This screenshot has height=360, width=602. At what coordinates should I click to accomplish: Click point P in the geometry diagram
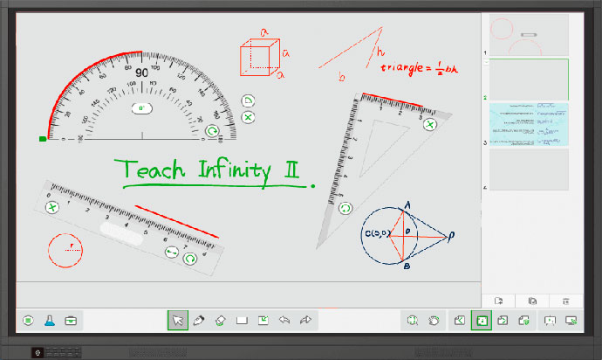[451, 235]
